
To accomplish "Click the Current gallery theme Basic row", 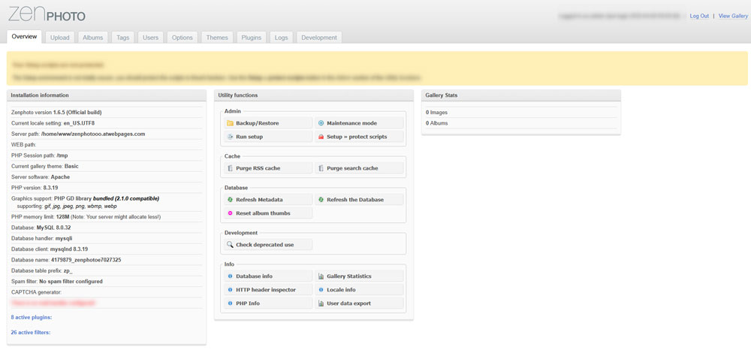I will click(107, 166).
